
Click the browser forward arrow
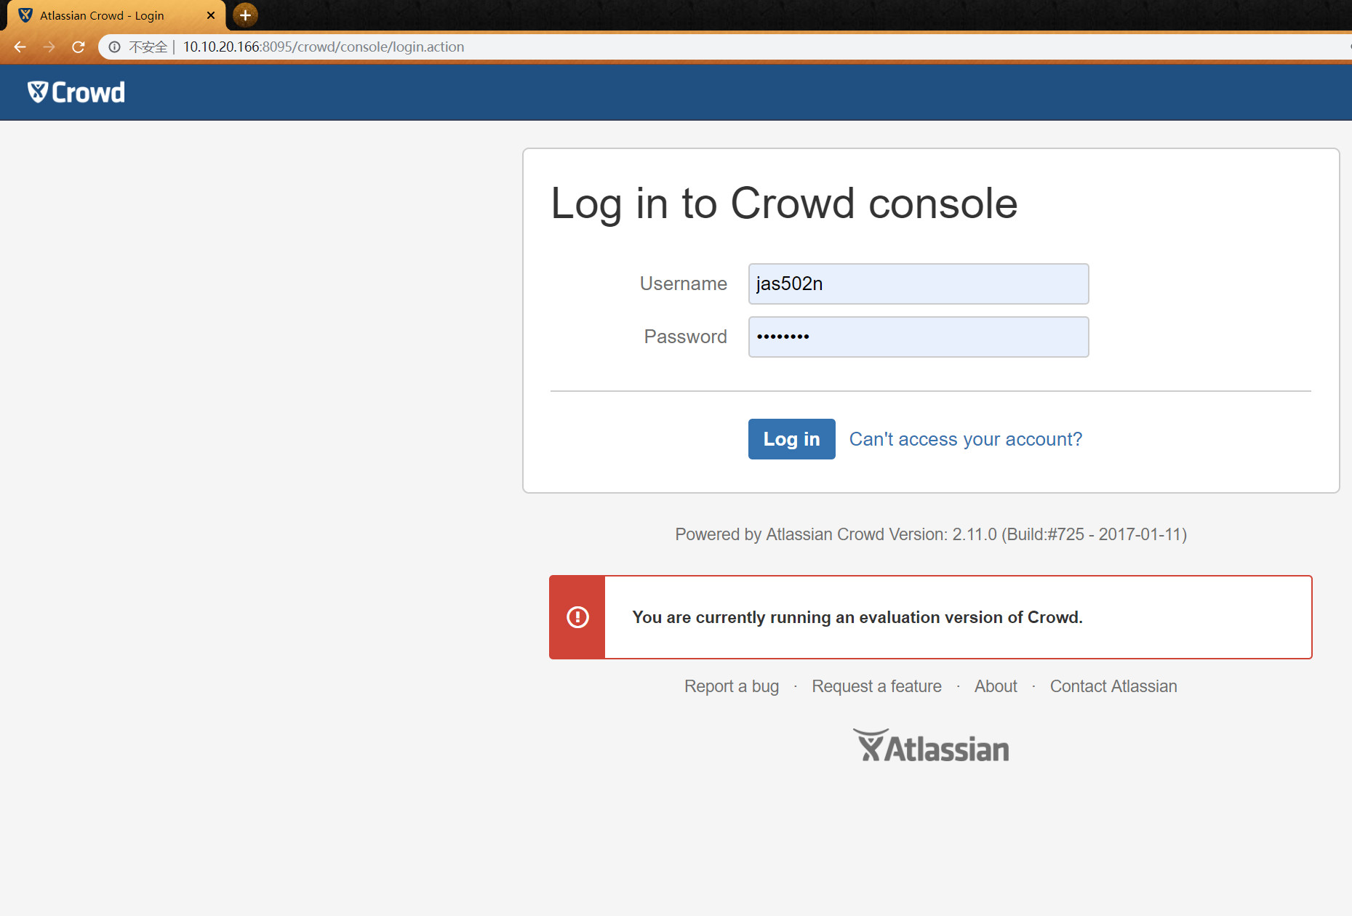pyautogui.click(x=49, y=47)
